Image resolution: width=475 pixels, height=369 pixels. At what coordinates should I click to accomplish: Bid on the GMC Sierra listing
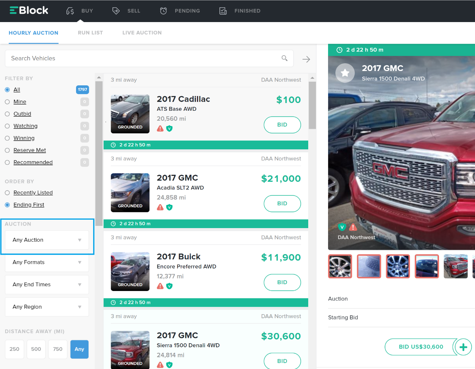tap(282, 361)
